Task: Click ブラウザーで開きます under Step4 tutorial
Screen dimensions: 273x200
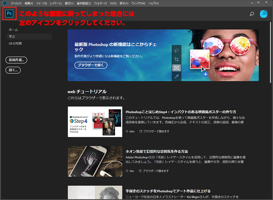Action: (x=154, y=131)
